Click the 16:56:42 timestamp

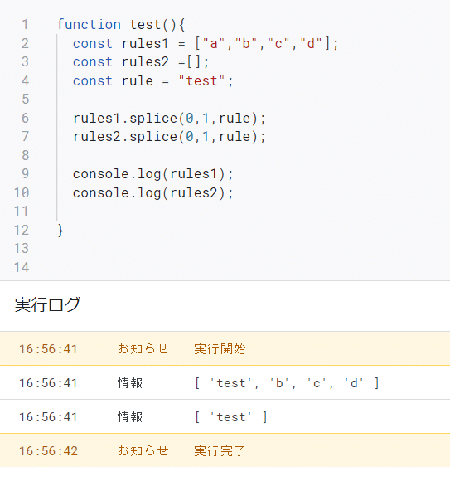point(48,451)
